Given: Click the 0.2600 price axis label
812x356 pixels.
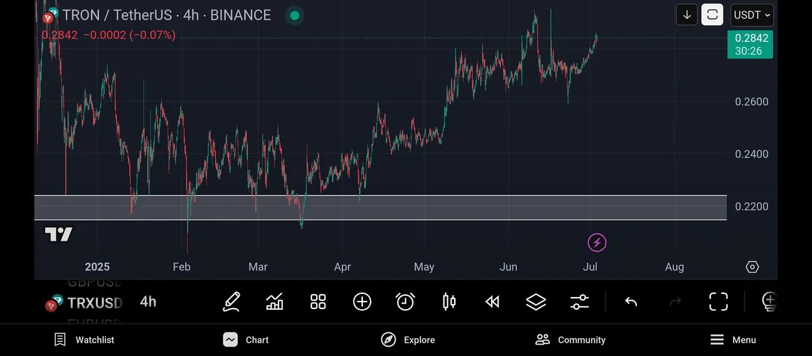Looking at the screenshot, I should click(752, 101).
